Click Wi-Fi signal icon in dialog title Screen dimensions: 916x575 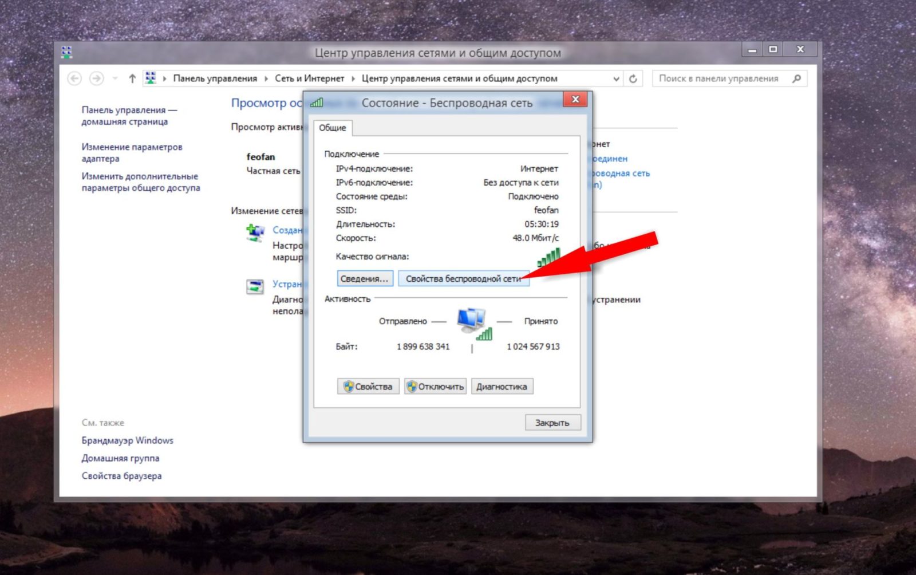click(317, 103)
